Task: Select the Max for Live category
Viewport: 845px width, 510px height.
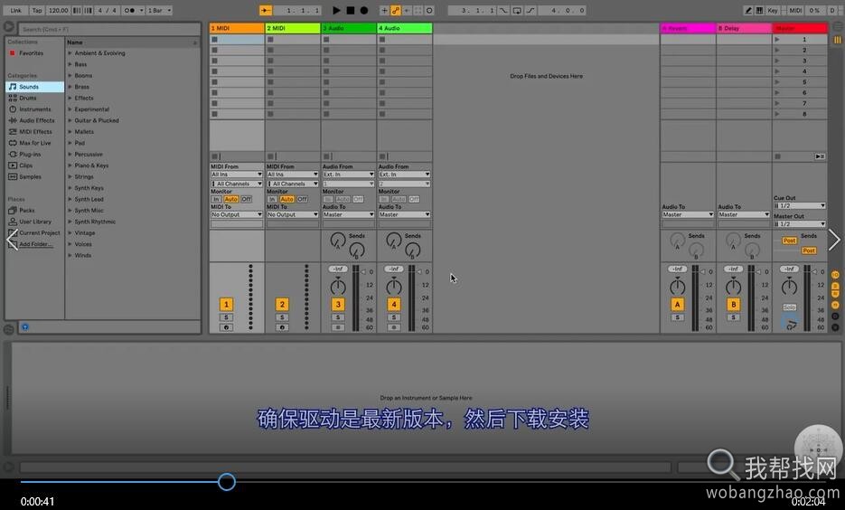Action: point(35,144)
